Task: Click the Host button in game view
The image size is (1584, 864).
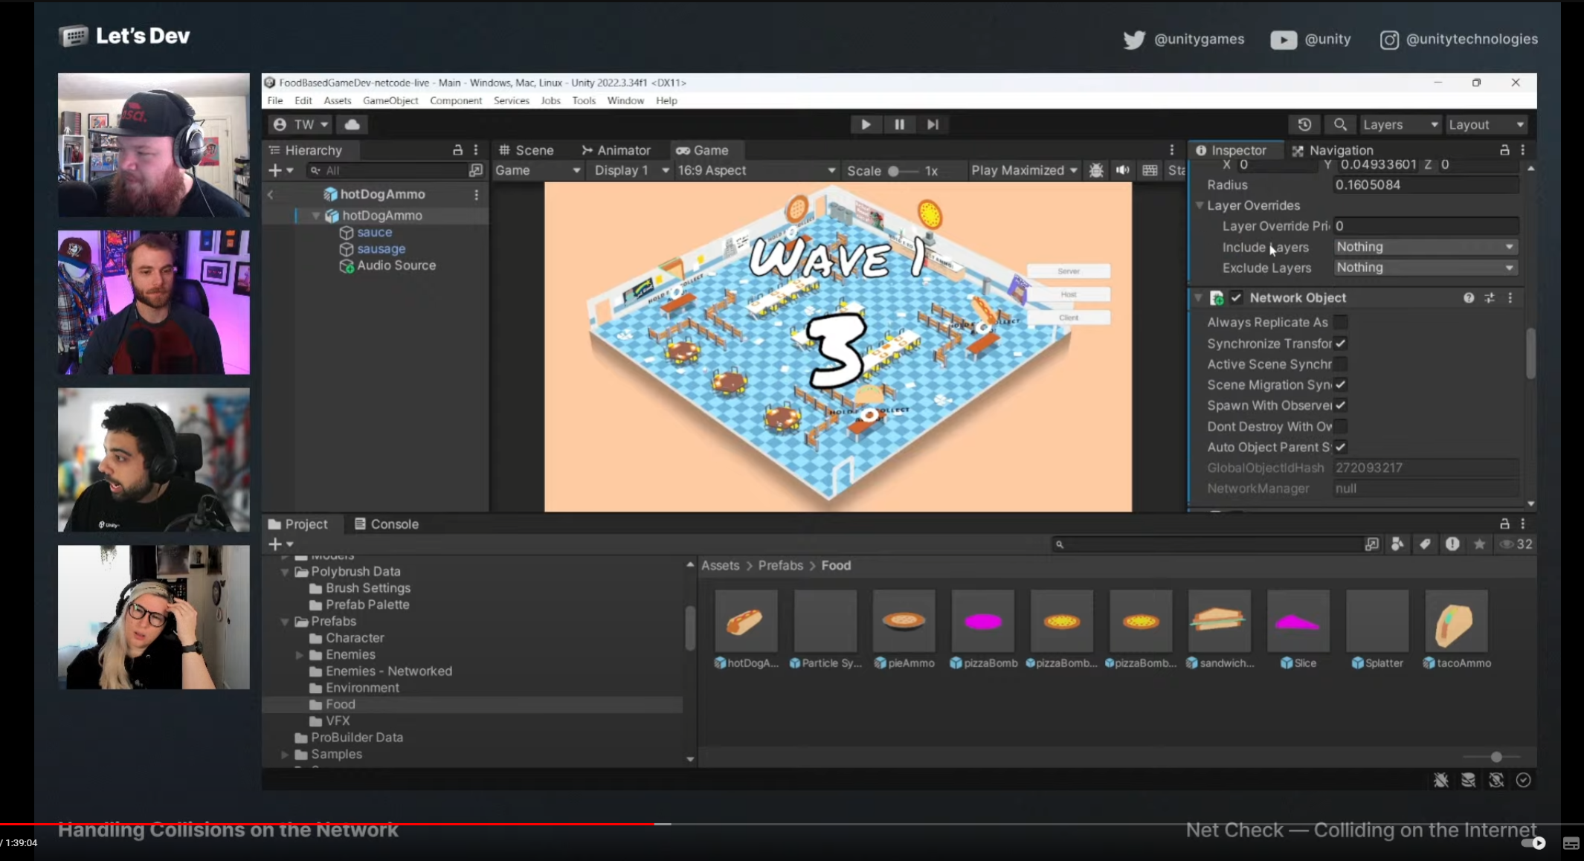Action: (1069, 294)
